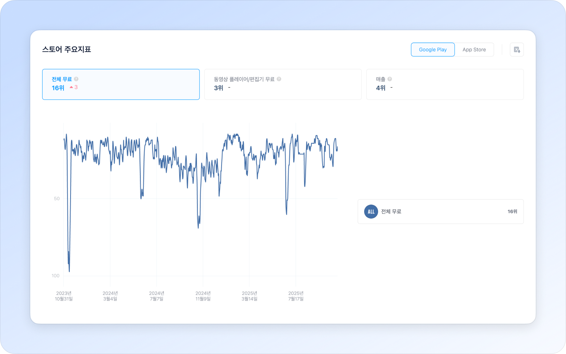This screenshot has height=354, width=566.
Task: Click the 50 rank y-axis label
Action: click(x=57, y=199)
